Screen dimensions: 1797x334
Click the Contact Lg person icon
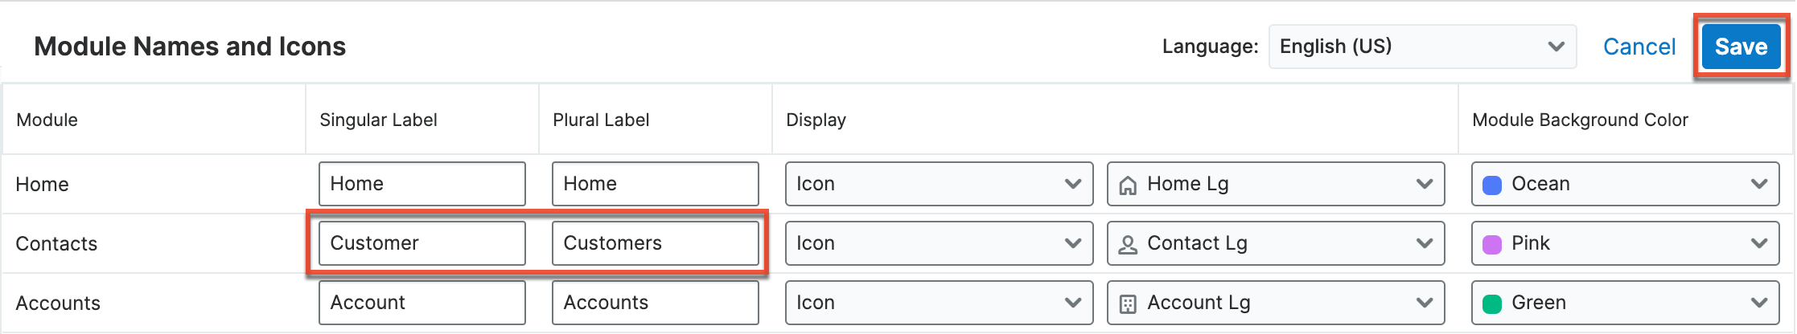(1129, 245)
